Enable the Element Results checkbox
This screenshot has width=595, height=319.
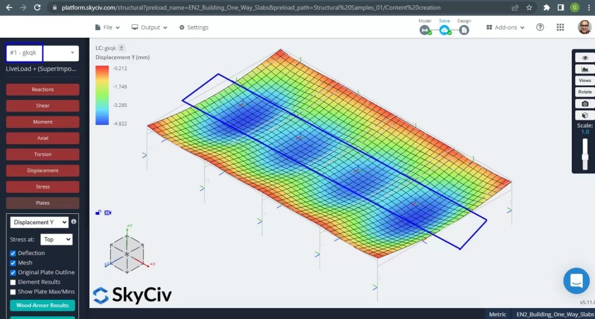click(x=13, y=282)
